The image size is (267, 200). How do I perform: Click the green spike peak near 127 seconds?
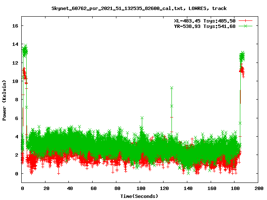(x=171, y=88)
